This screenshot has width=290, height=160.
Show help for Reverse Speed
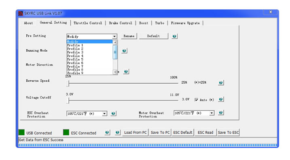(x=221, y=82)
